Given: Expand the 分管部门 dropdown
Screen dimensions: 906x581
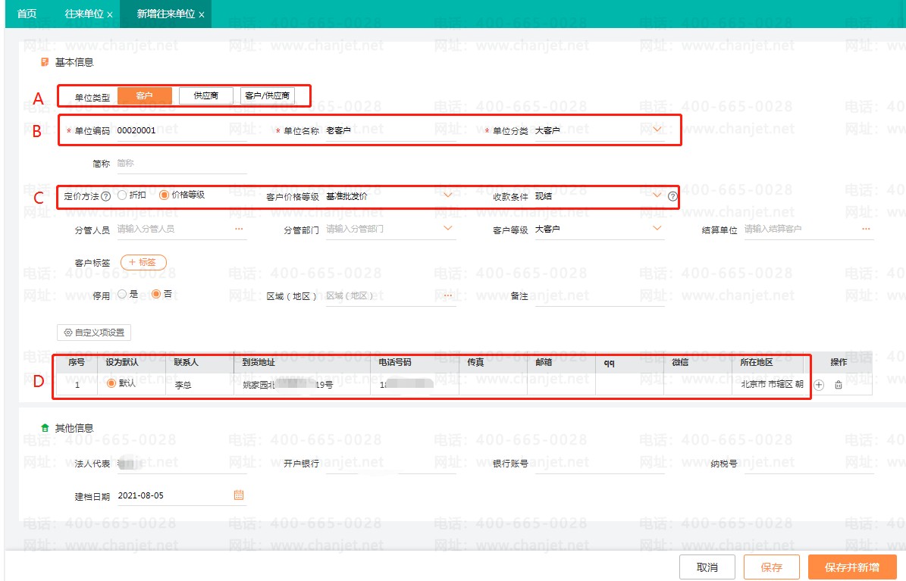Looking at the screenshot, I should [448, 229].
